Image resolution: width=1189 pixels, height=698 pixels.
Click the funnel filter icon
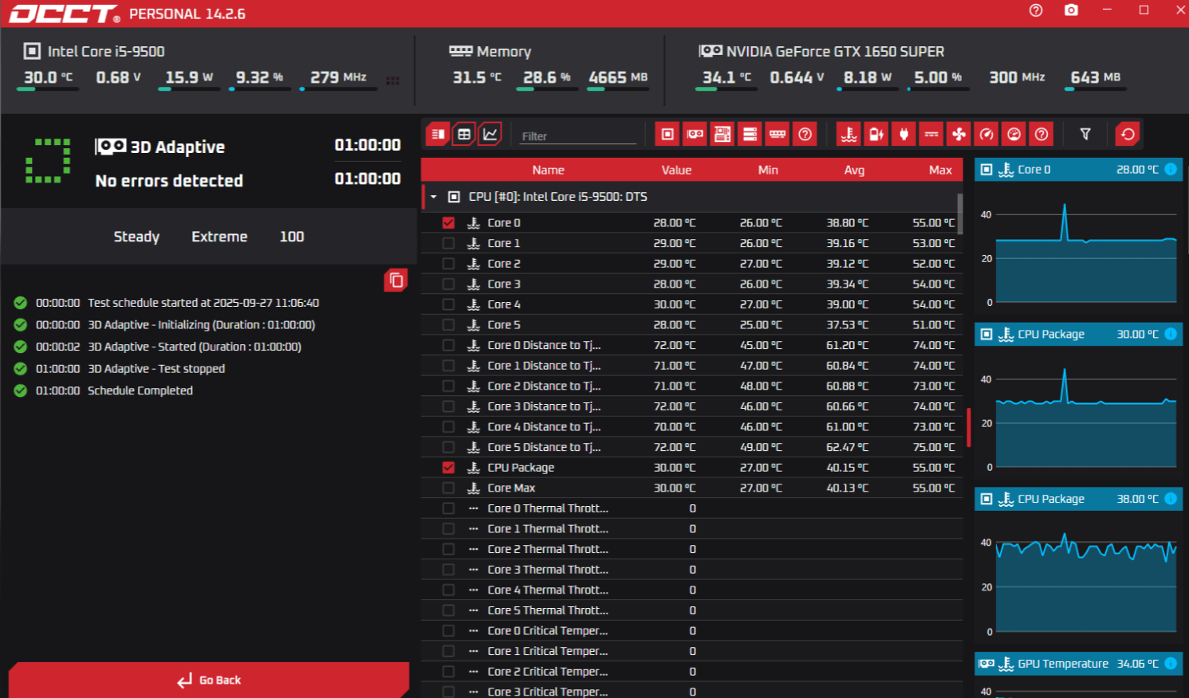[1085, 135]
